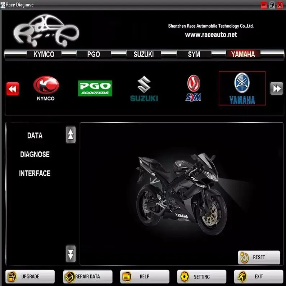Select the PGO Scooters logo

point(95,88)
